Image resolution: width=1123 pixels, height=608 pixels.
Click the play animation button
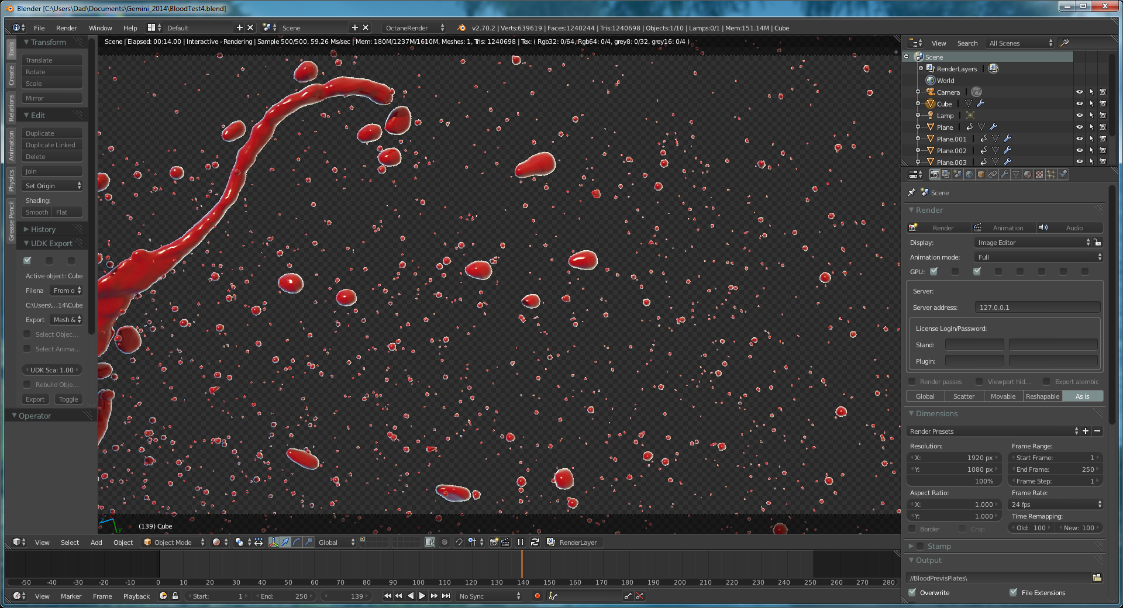pos(422,596)
